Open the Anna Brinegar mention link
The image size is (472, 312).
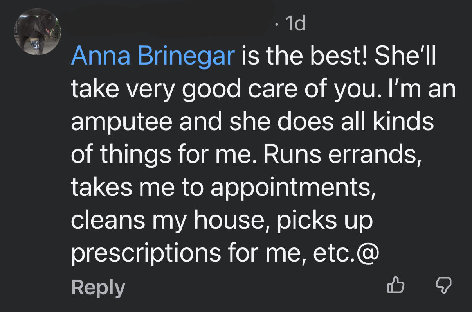(153, 57)
